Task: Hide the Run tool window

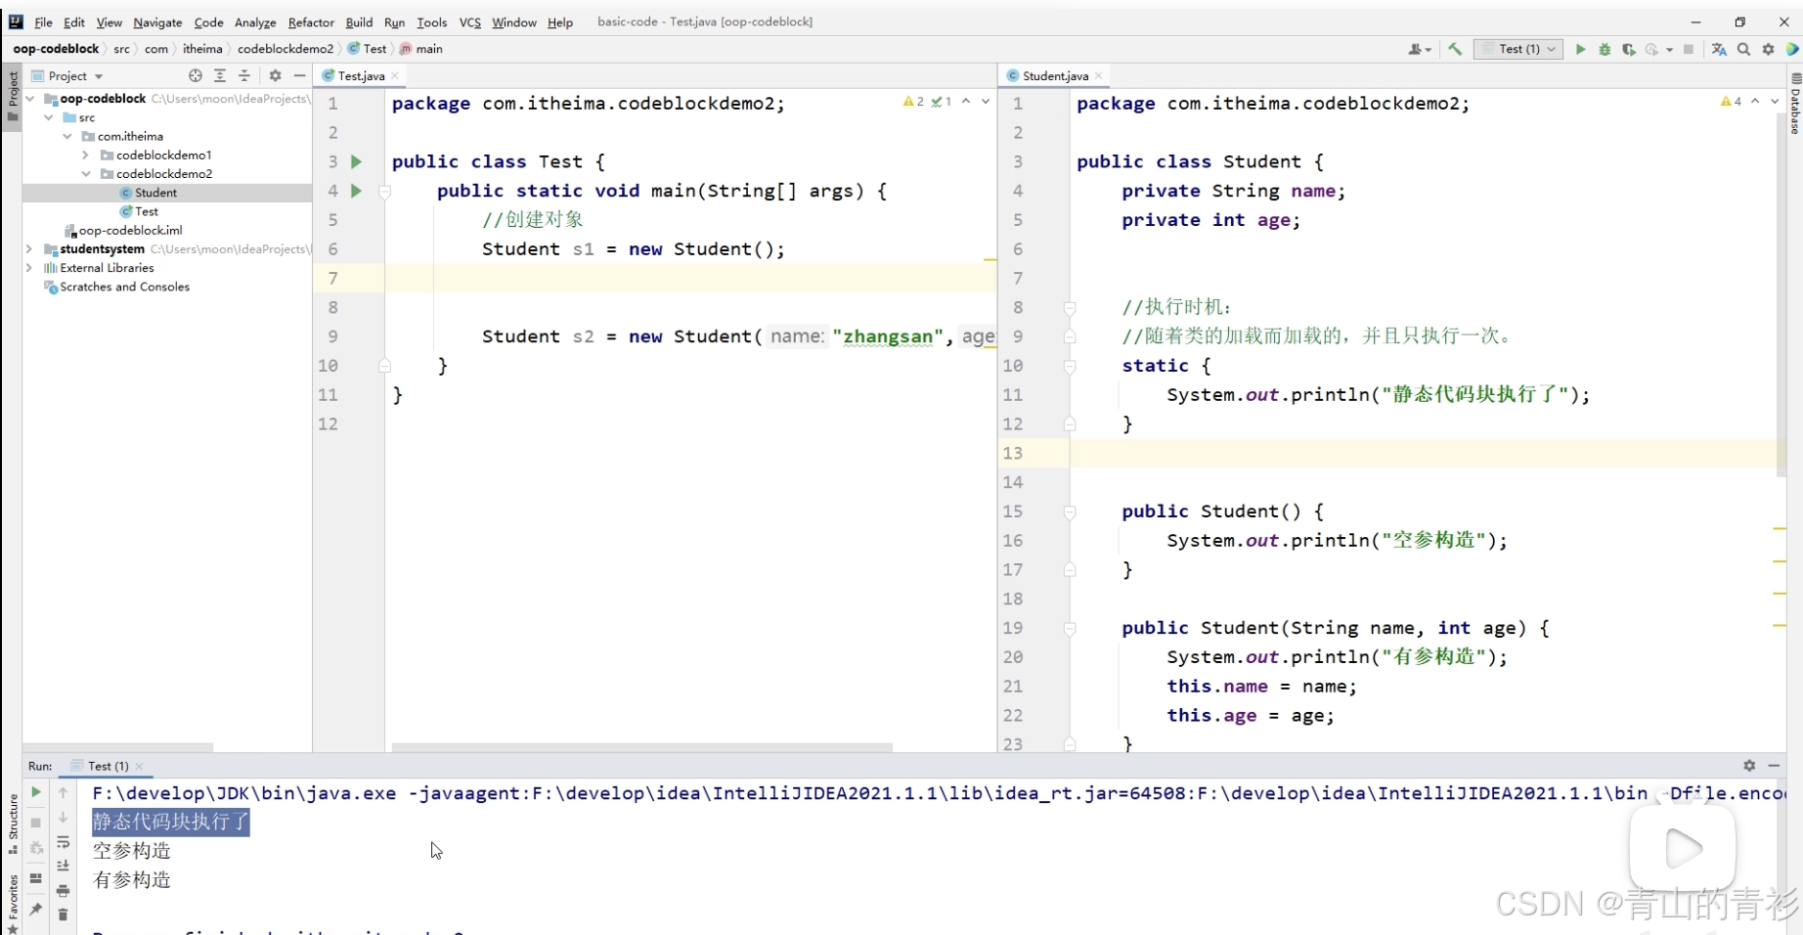Action: pyautogui.click(x=1774, y=766)
